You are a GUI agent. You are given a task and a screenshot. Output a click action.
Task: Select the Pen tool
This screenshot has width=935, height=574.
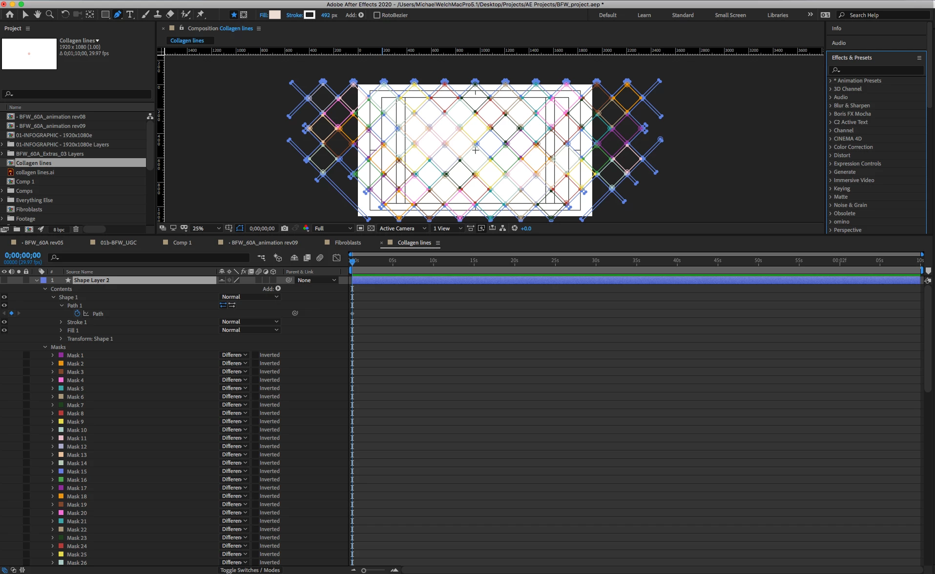pyautogui.click(x=118, y=15)
